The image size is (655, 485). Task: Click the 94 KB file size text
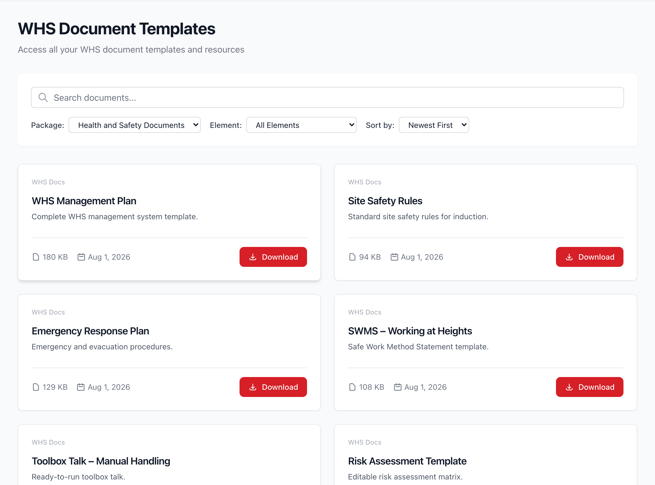(370, 257)
